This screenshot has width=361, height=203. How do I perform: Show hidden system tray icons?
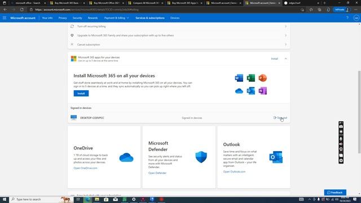pos(310,199)
